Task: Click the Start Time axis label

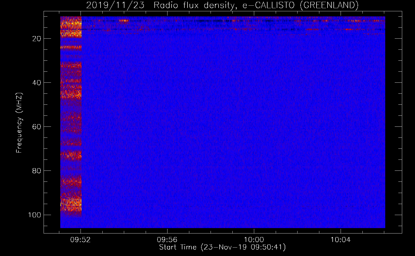Action: click(222, 247)
